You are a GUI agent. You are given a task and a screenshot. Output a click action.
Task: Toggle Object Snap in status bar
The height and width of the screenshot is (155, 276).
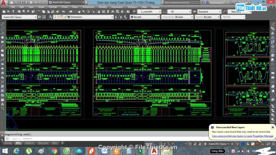tap(182, 144)
